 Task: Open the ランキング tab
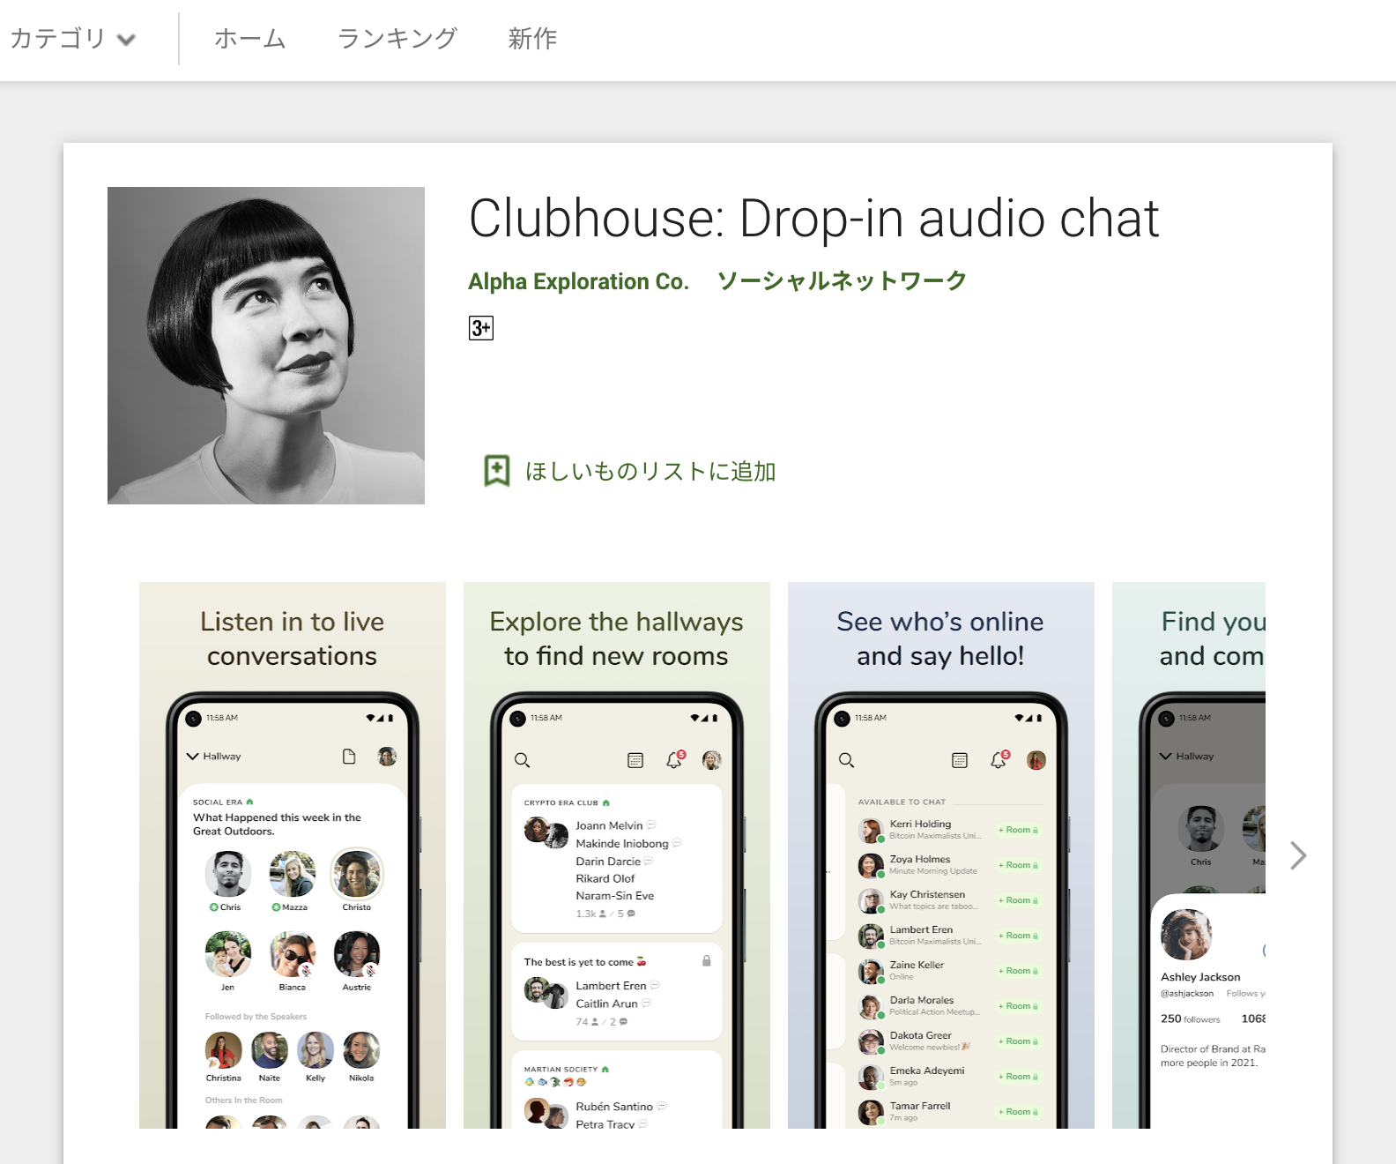397,39
